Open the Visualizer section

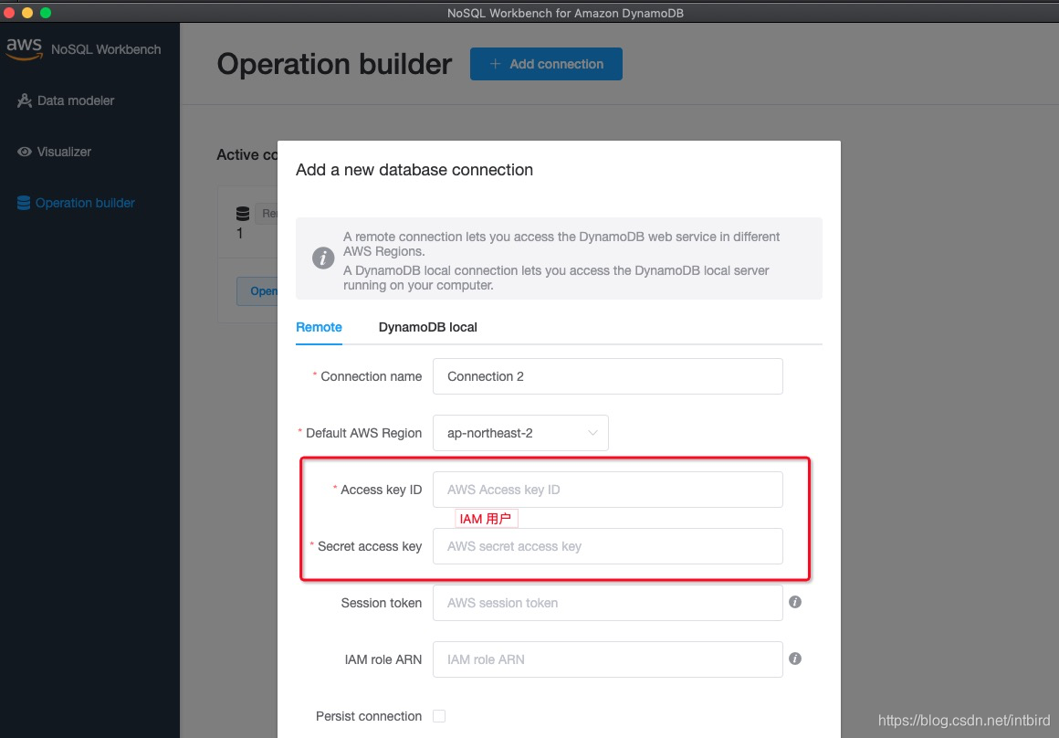[54, 152]
